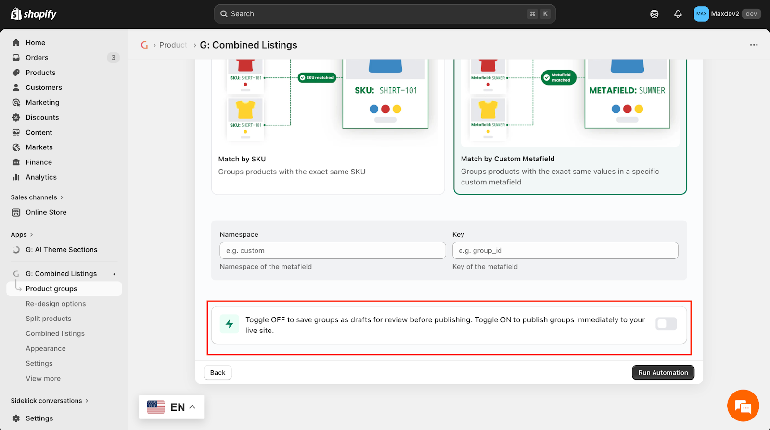Click the Markets globe icon

pos(16,147)
